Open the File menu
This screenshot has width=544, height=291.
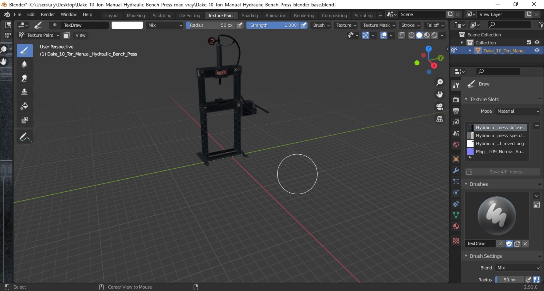[18, 14]
